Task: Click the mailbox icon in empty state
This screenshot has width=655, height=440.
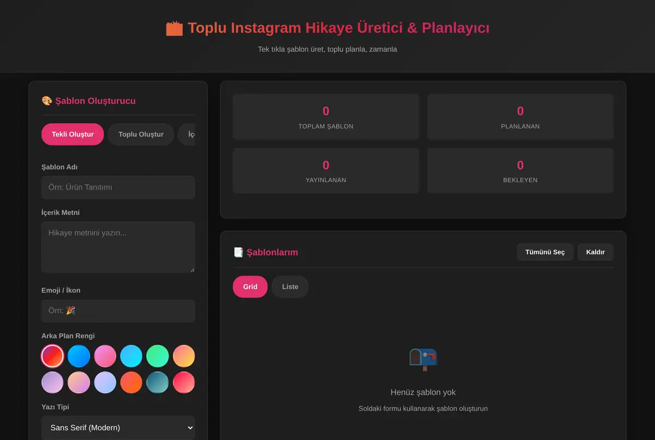Action: 423,359
